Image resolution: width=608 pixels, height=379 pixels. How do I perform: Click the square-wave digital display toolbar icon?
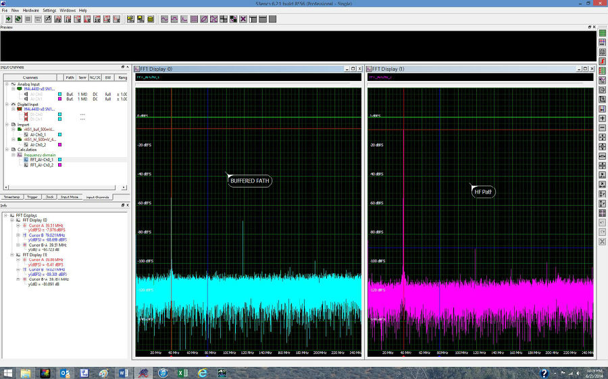tap(174, 19)
